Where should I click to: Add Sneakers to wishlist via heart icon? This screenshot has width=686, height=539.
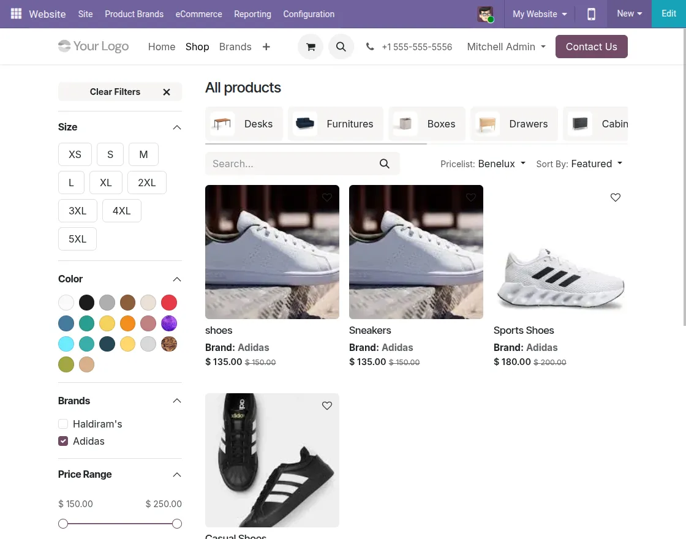point(471,197)
